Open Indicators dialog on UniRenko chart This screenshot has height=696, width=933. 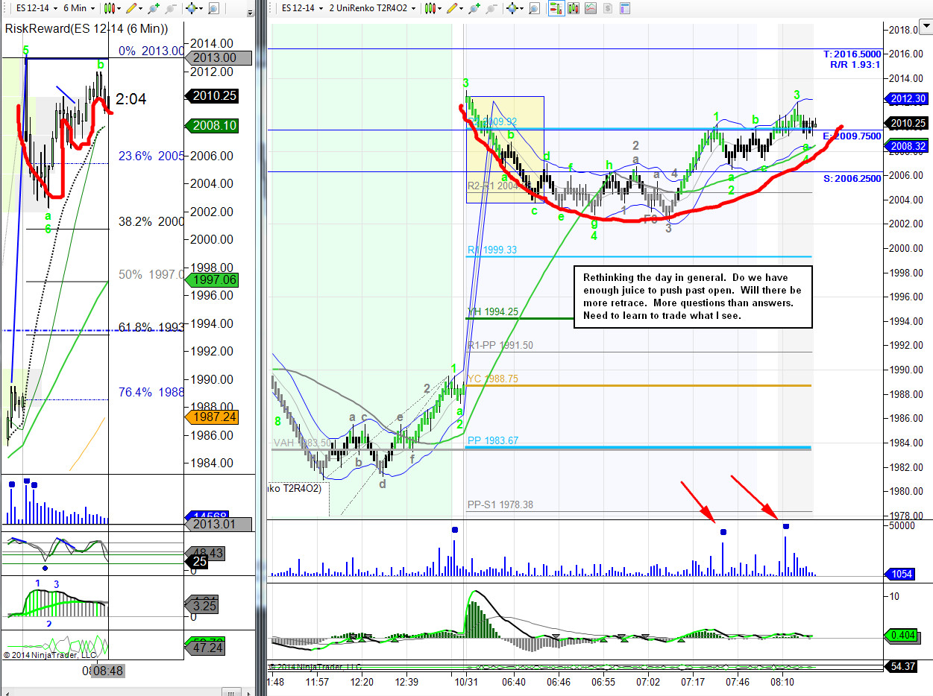pos(590,8)
